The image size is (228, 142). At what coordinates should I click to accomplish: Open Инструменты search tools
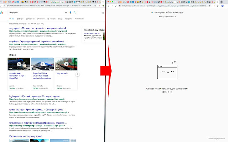click(79, 19)
